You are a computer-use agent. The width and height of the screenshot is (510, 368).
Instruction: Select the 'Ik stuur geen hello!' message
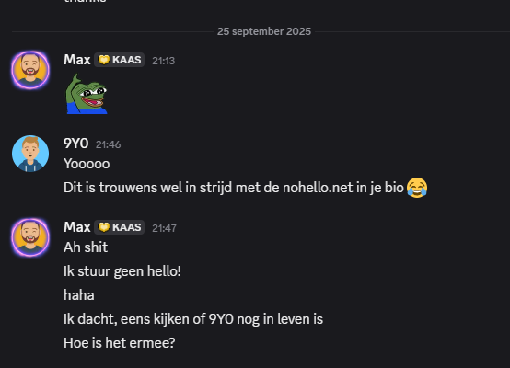[x=122, y=271]
